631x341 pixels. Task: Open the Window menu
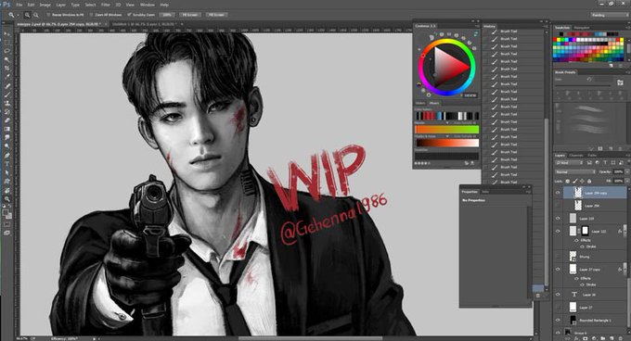tap(148, 5)
